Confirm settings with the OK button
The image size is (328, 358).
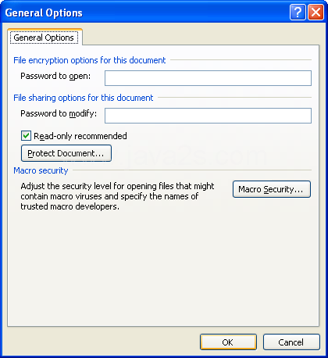click(228, 342)
